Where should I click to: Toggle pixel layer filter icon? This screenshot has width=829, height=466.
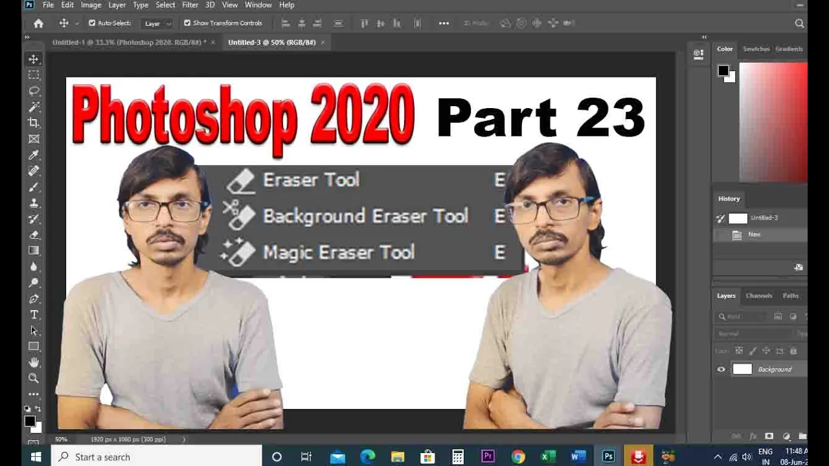[778, 316]
